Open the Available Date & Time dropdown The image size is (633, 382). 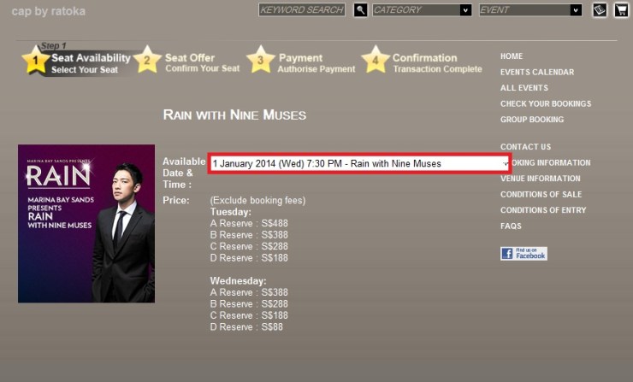pos(359,163)
